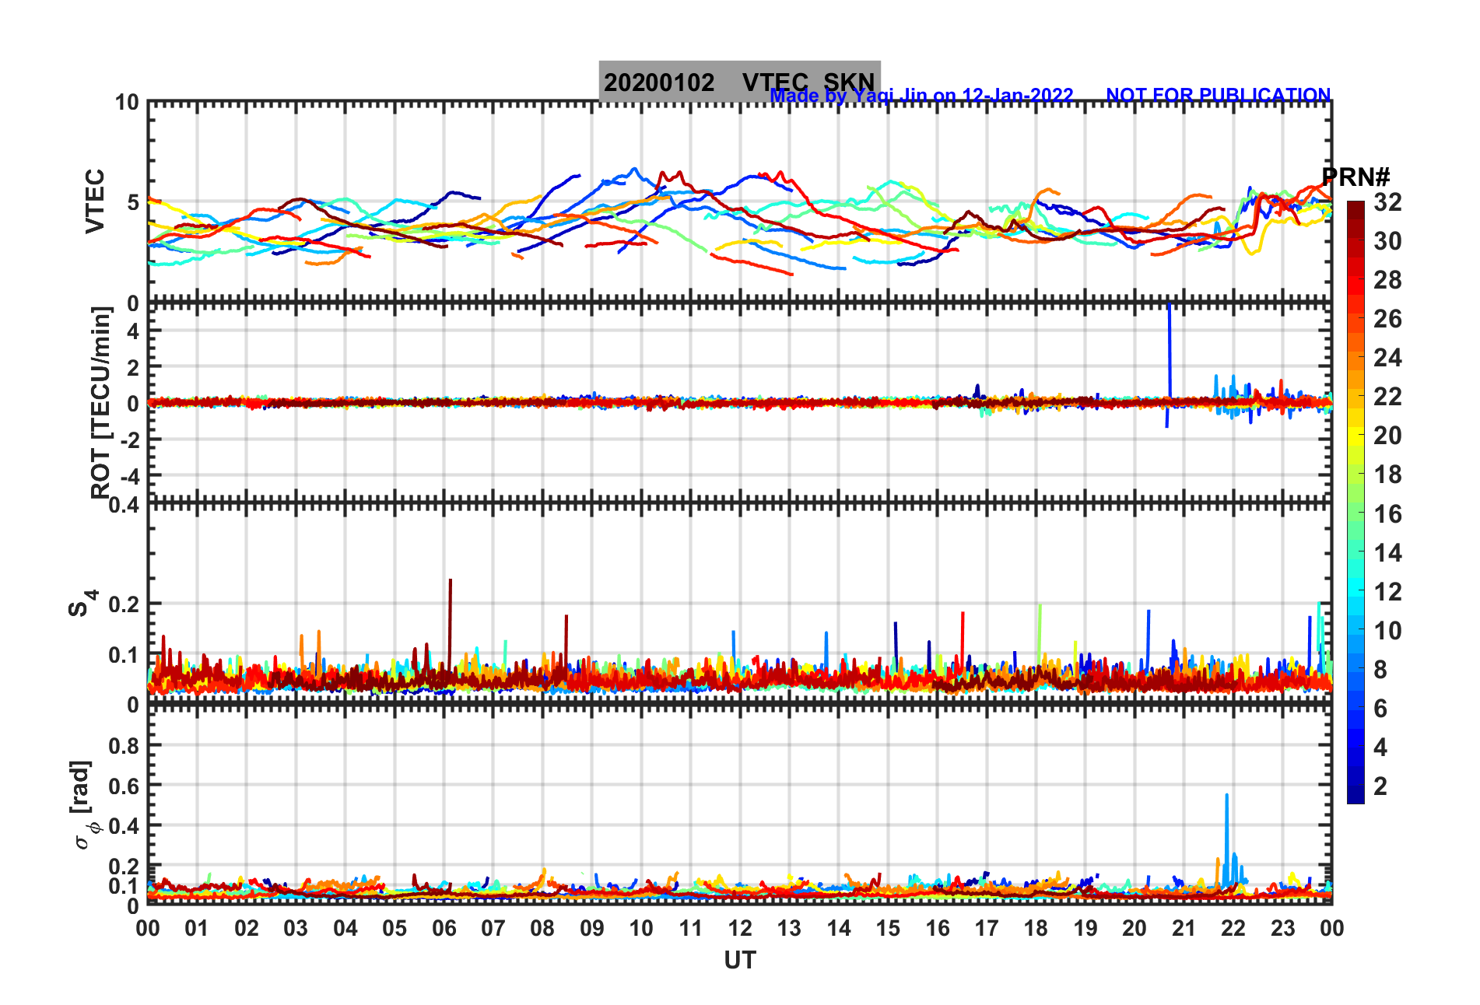Click the 'NOT FOR PUBLICATION' notice
This screenshot has width=1480, height=1005.
coord(1218,95)
